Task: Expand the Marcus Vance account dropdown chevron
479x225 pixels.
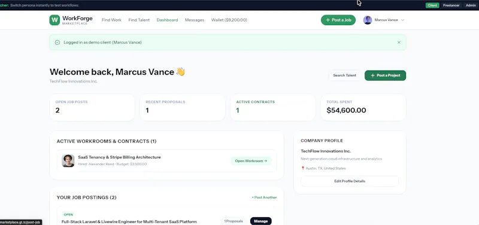Action: pos(402,20)
